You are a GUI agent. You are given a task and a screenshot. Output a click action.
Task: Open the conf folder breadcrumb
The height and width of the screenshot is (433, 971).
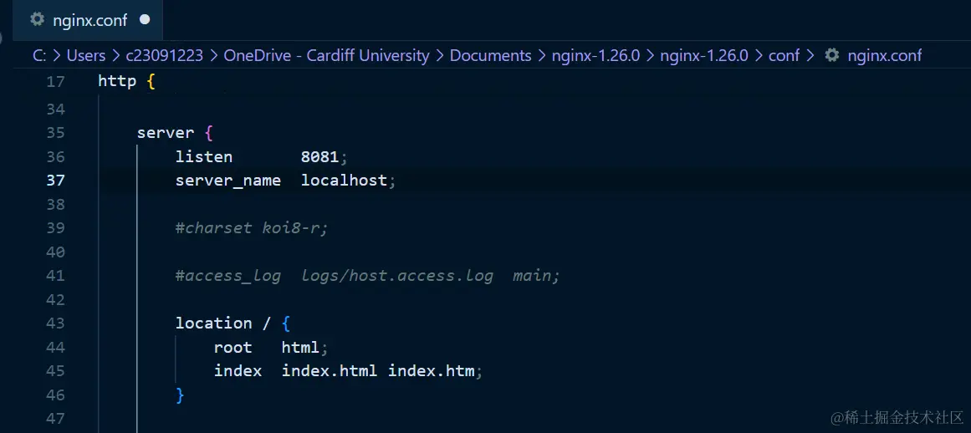(784, 56)
